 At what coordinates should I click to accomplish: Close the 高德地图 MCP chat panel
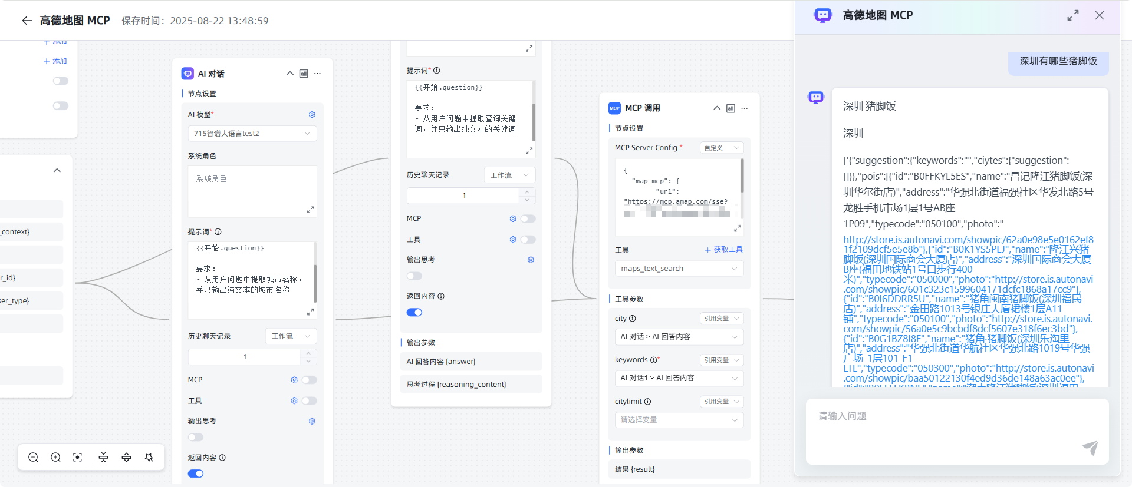pyautogui.click(x=1100, y=15)
